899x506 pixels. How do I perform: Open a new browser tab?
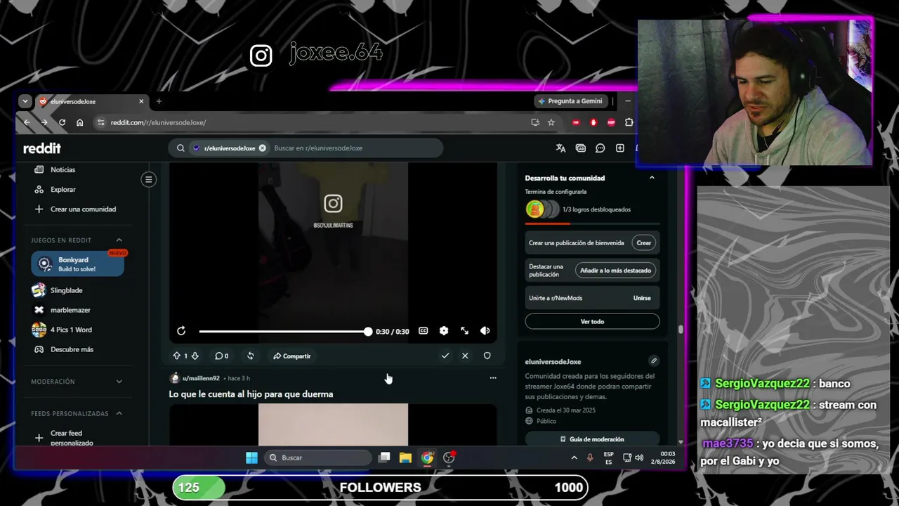[159, 101]
